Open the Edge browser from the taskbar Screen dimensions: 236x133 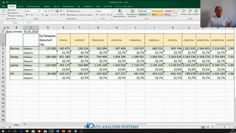click(21, 131)
